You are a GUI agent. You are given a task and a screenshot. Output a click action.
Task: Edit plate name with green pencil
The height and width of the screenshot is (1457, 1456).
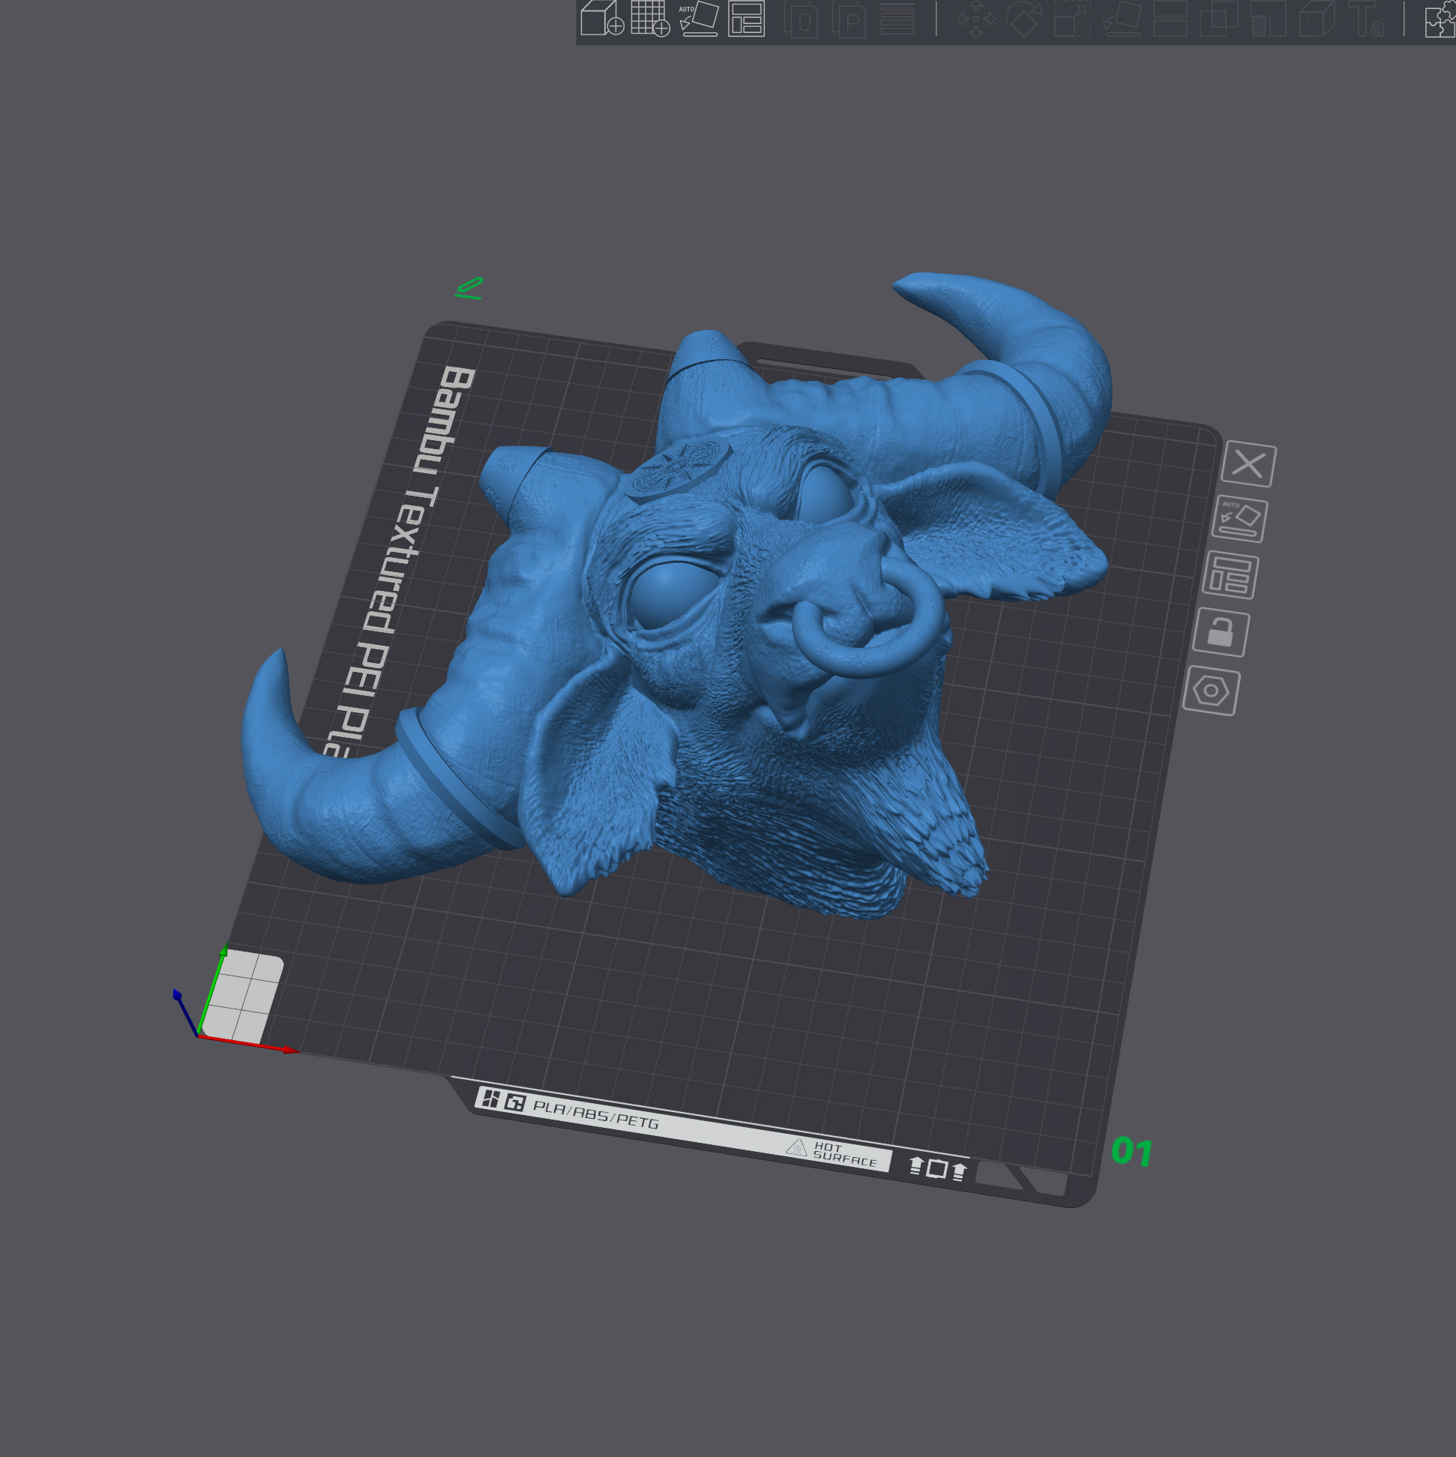pos(469,288)
